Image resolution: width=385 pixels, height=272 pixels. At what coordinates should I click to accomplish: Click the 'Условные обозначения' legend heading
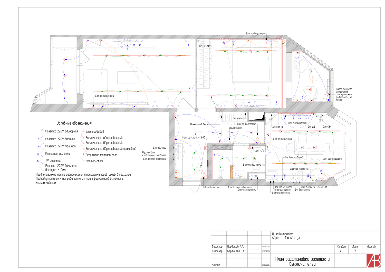[74, 123]
